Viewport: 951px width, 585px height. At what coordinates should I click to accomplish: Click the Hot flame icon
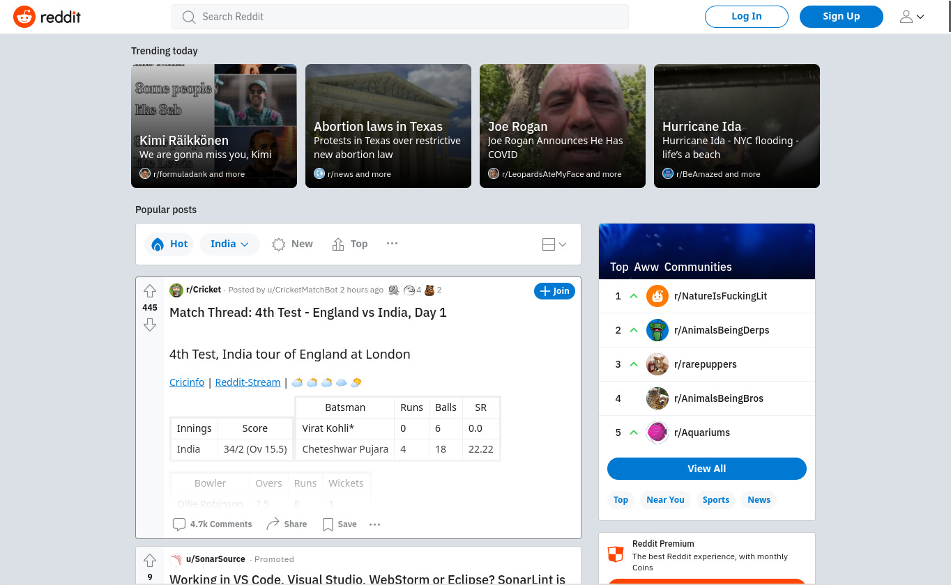tap(158, 244)
